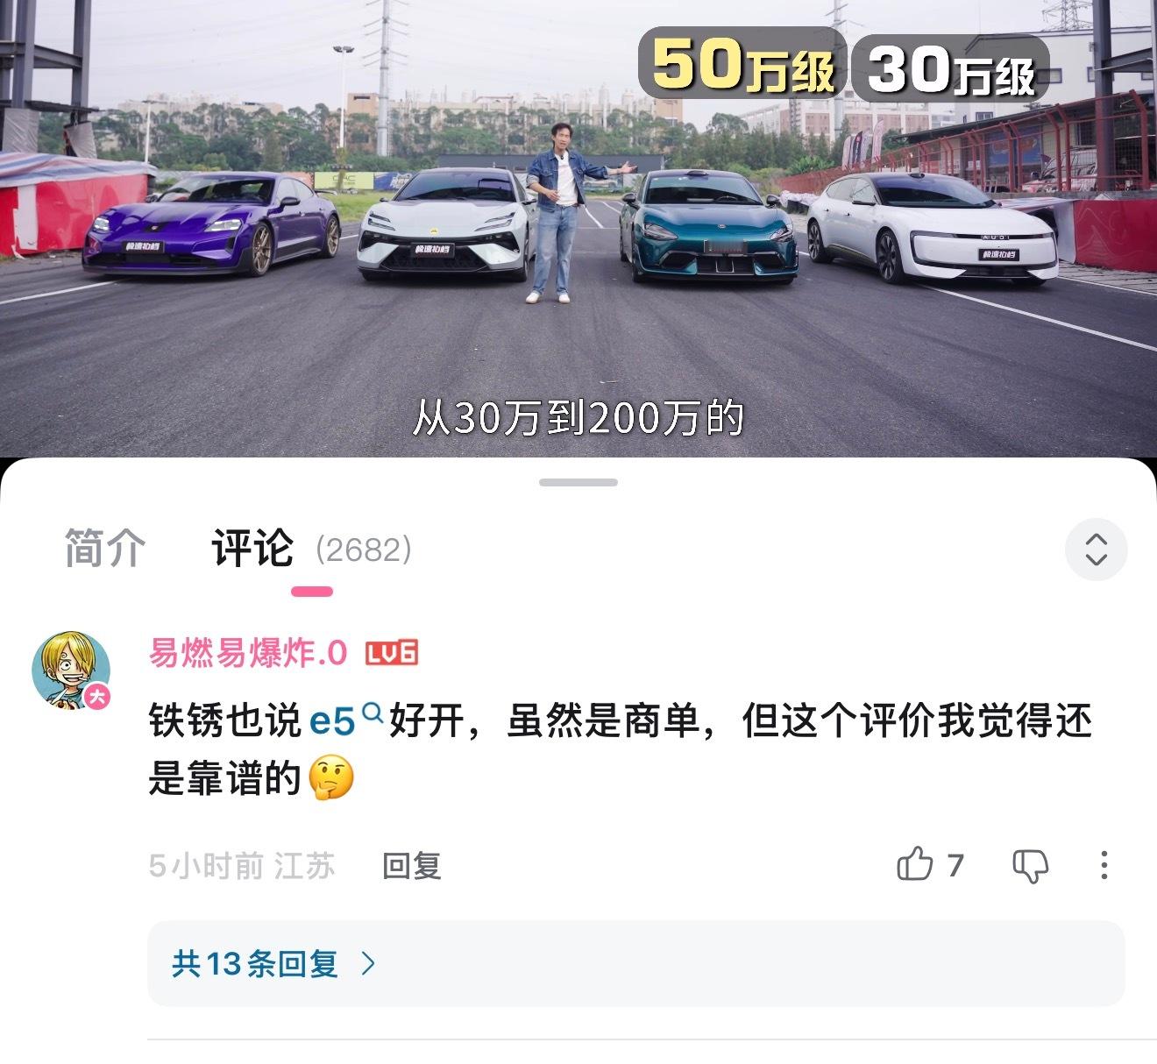Open the three-dot comment options menu
Viewport: 1157px width, 1064px height.
pyautogui.click(x=1104, y=865)
